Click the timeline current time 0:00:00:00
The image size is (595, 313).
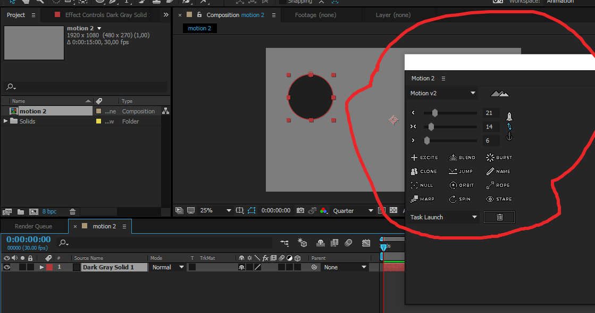(x=29, y=240)
